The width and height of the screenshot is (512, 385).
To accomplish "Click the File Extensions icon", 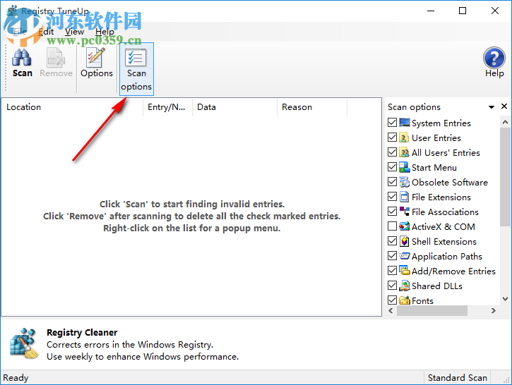I will [404, 197].
